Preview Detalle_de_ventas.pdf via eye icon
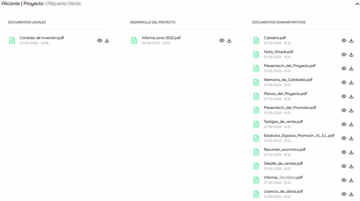The height and width of the screenshot is (201, 360). coord(344,166)
